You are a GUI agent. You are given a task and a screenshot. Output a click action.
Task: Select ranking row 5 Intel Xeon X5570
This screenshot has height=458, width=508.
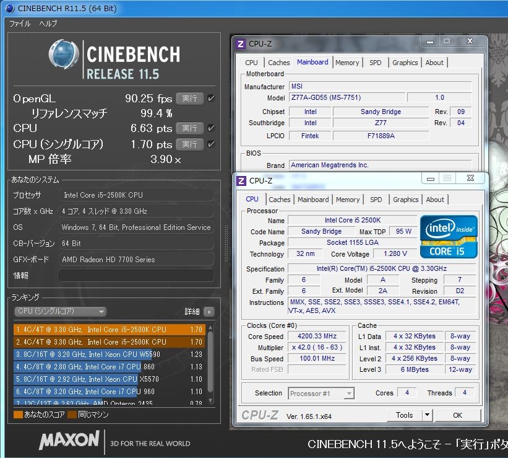109,379
